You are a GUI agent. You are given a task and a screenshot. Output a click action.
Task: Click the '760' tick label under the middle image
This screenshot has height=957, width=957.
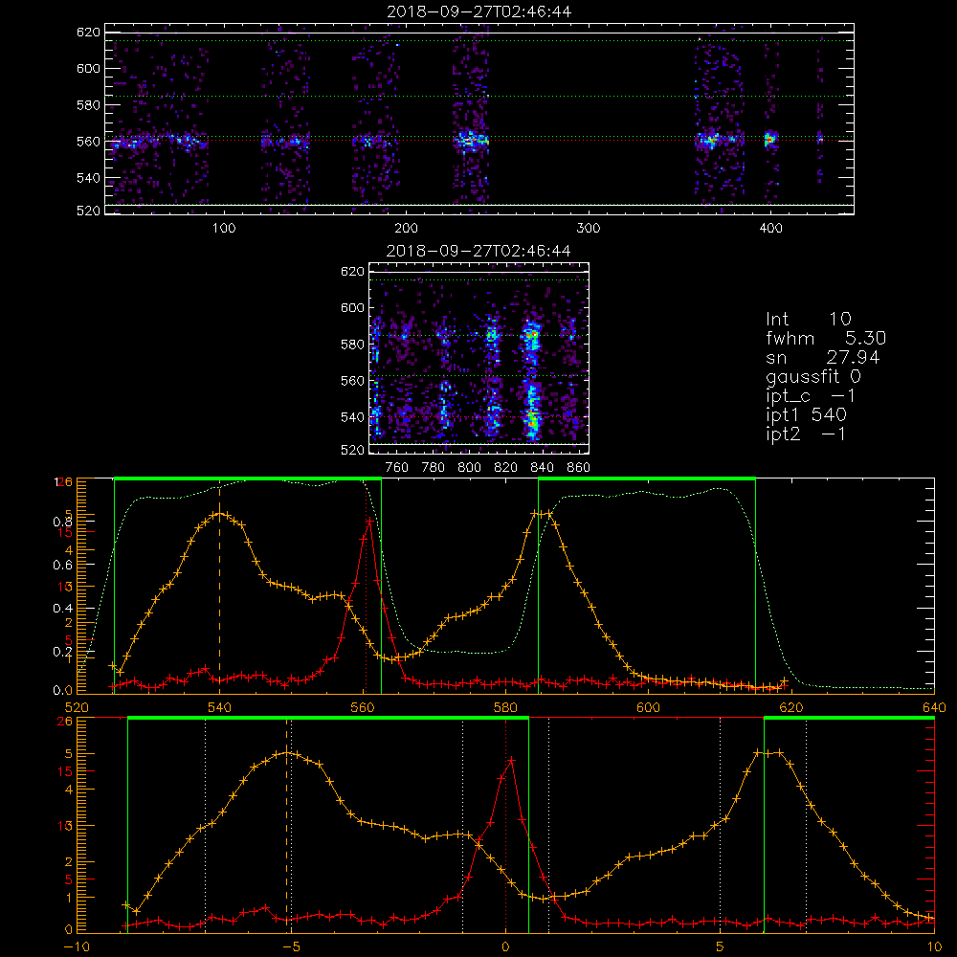click(397, 468)
